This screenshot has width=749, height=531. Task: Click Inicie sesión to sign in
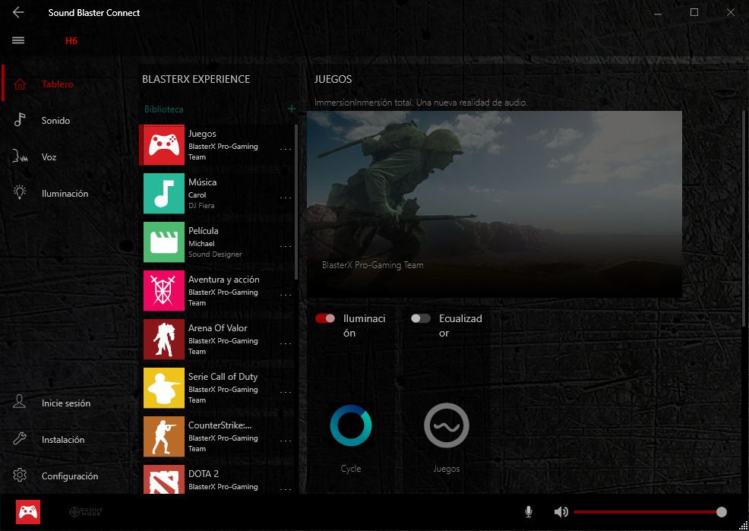(x=65, y=403)
